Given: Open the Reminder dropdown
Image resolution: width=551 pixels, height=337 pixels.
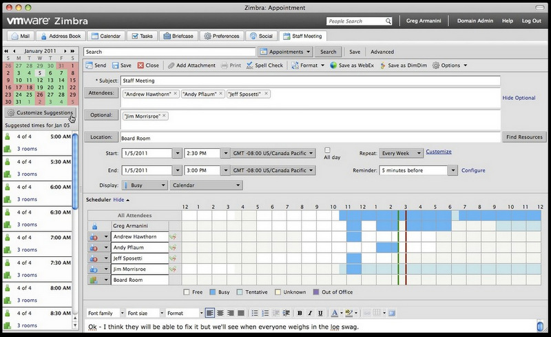Looking at the screenshot, I should coord(453,170).
